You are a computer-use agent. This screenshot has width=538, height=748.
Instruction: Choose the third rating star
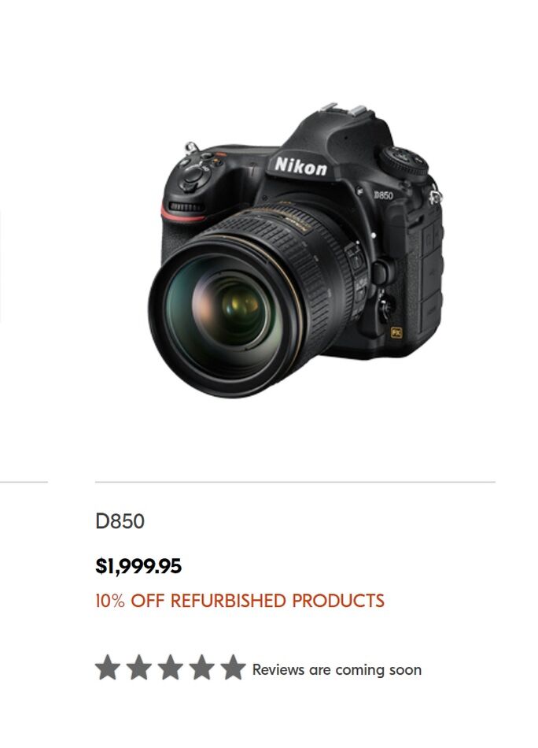171,667
